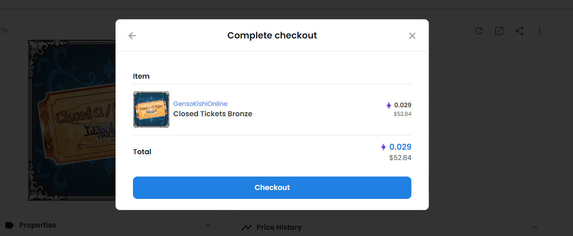Click the large ticket artwork behind the dialog
The width and height of the screenshot is (573, 236).
pyautogui.click(x=72, y=120)
